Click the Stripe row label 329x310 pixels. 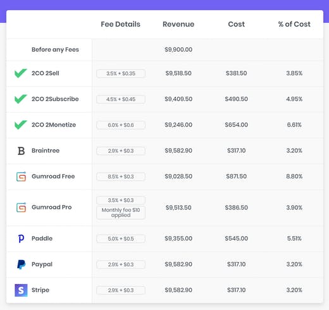[40, 290]
